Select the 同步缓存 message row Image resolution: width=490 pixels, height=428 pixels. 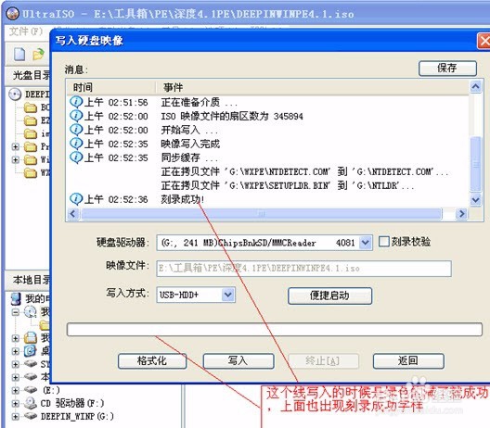point(268,157)
